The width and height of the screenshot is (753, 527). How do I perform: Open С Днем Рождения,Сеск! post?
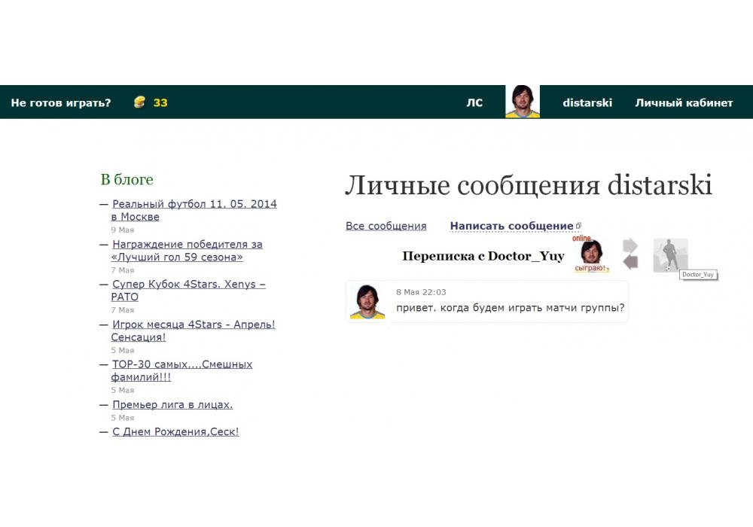[175, 431]
